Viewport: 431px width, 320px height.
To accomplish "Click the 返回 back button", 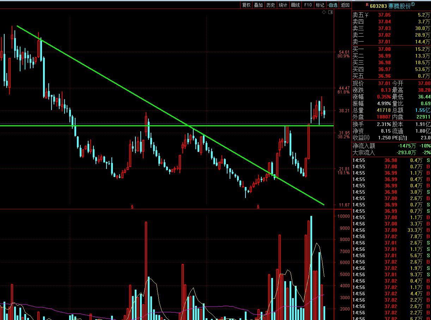I will tap(345, 5).
